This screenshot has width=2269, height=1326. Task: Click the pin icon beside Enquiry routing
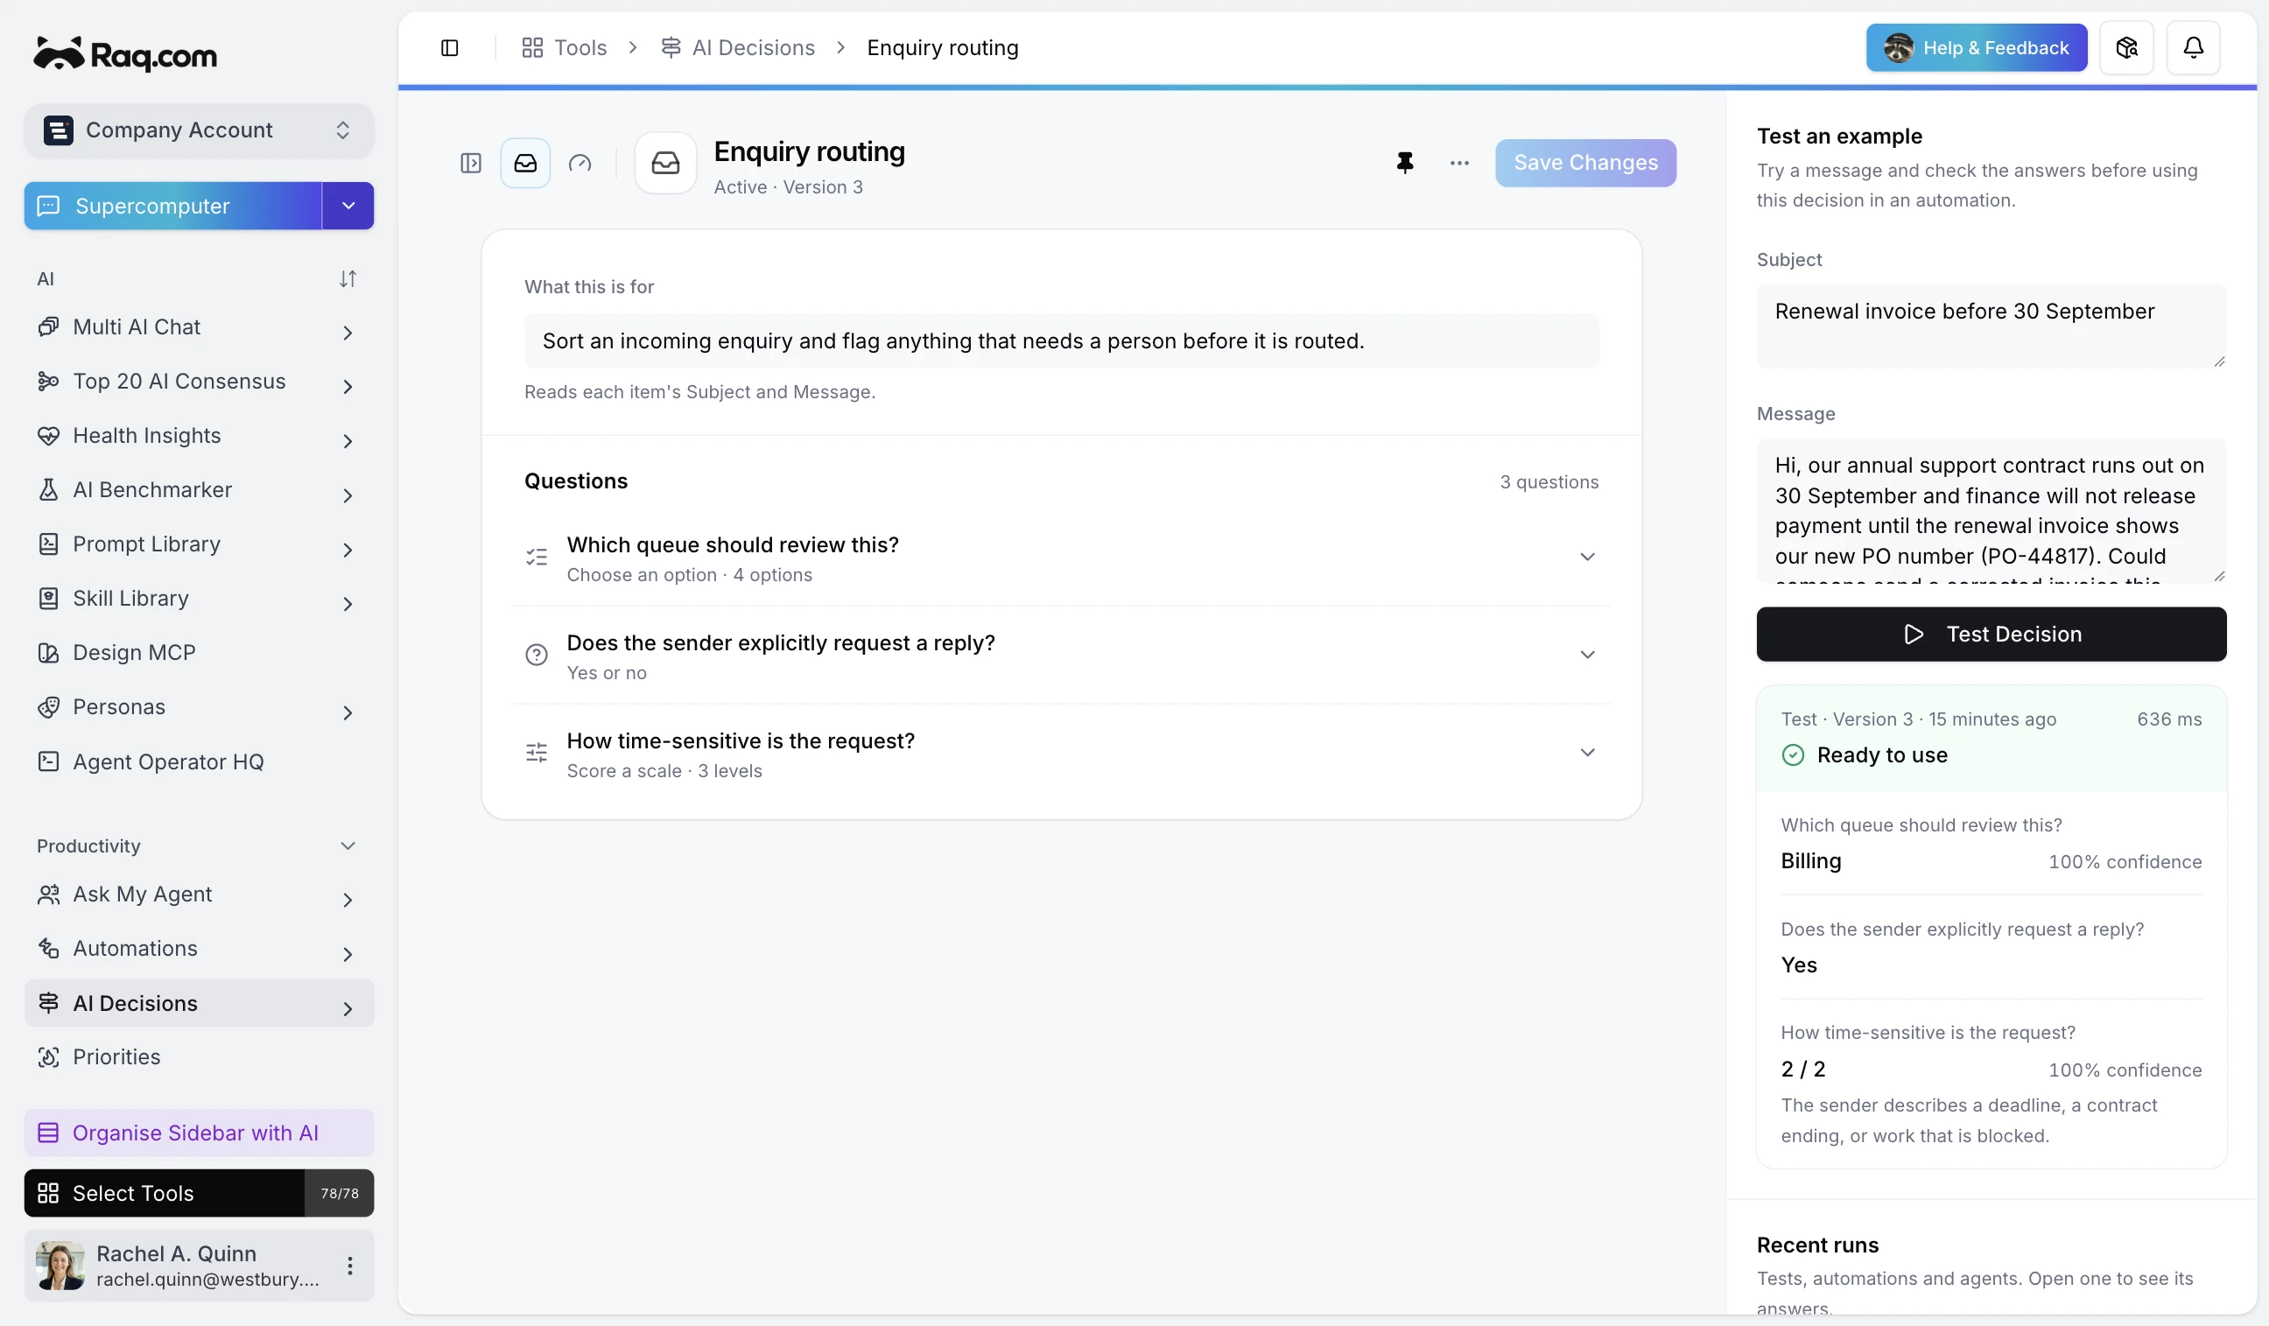[x=1405, y=163]
